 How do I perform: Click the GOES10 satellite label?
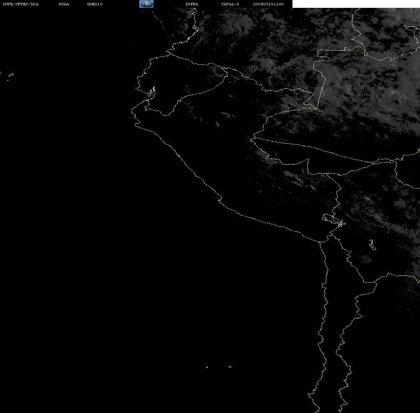point(95,4)
